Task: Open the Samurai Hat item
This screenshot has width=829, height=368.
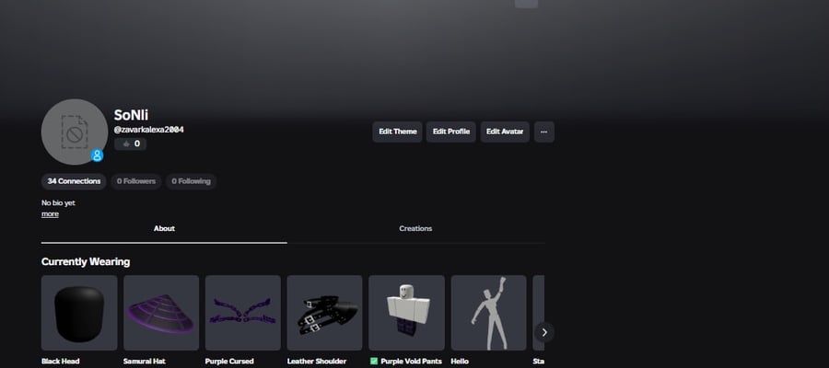Action: 161,313
